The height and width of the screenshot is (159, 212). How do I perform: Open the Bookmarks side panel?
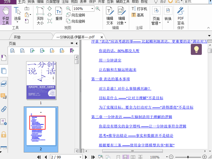pos(4,58)
